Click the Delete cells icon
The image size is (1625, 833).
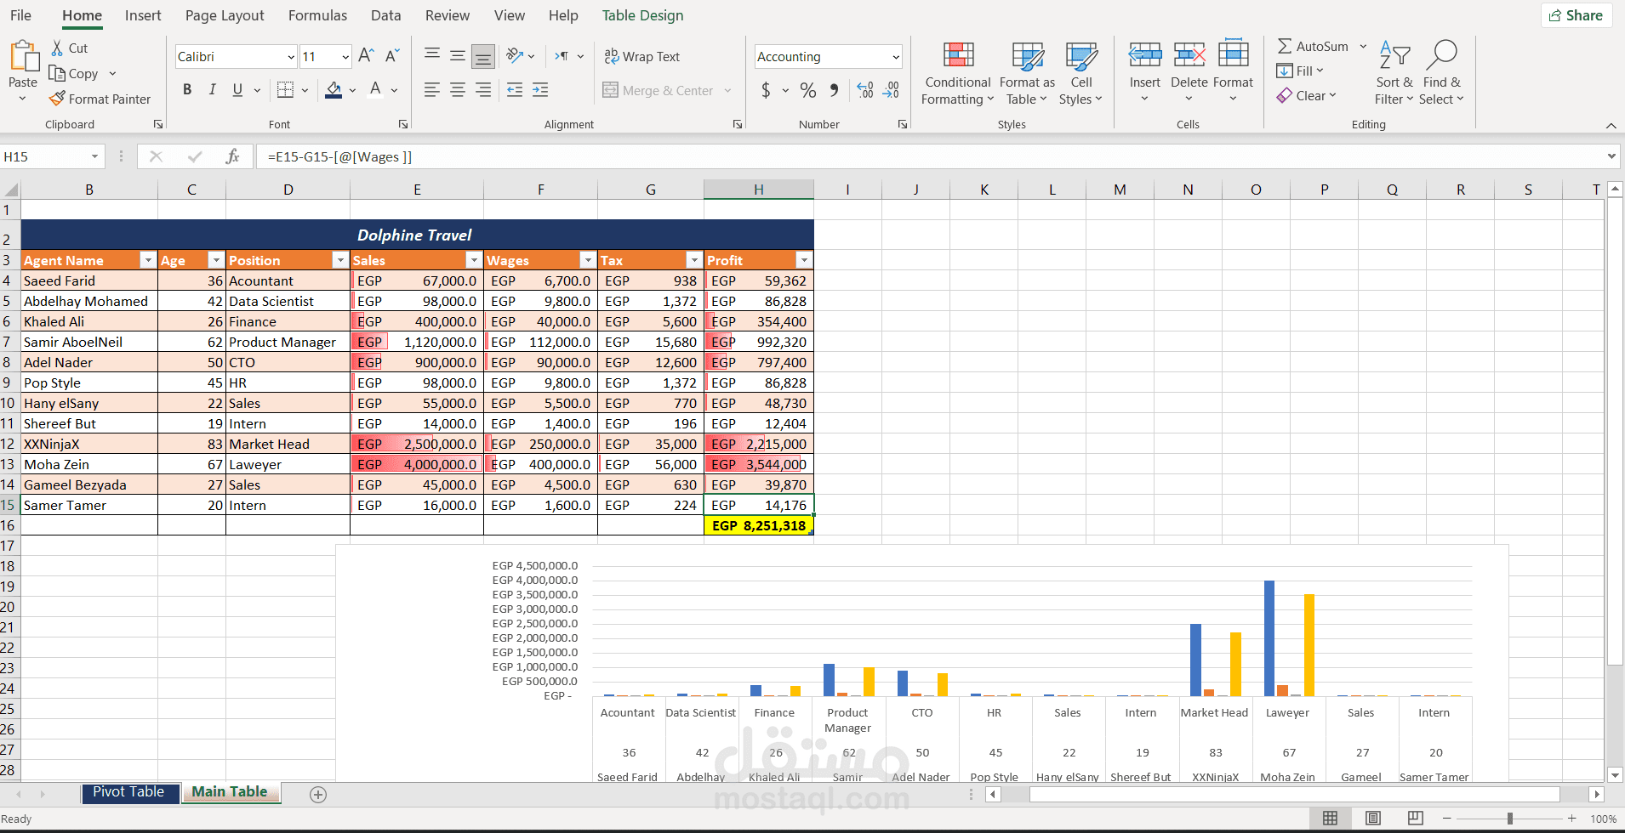(1189, 55)
